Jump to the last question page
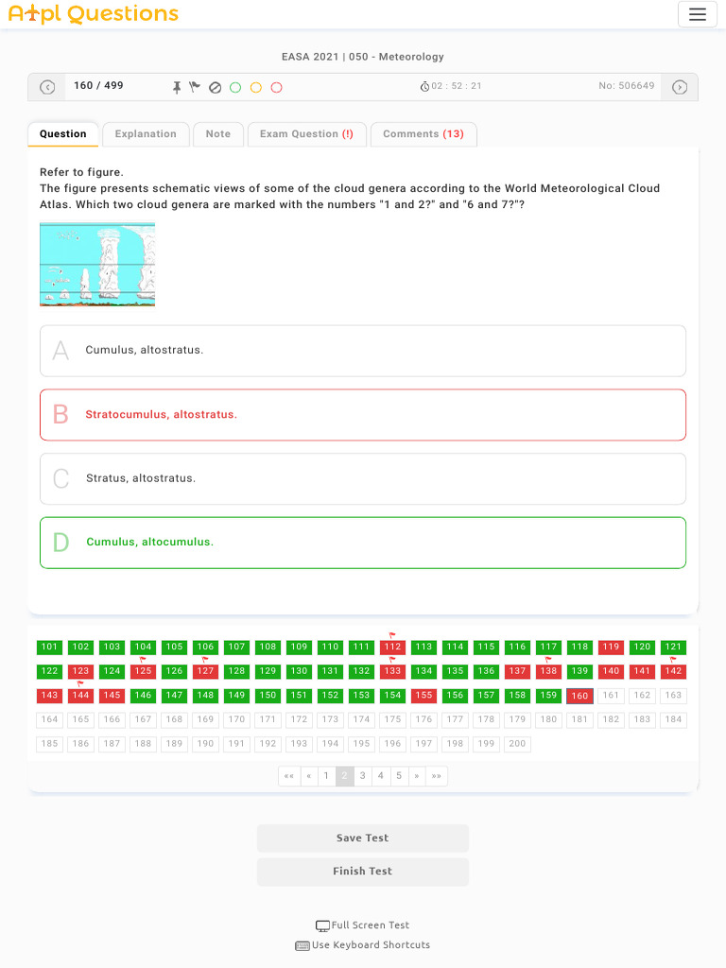726x968 pixels. tap(436, 776)
